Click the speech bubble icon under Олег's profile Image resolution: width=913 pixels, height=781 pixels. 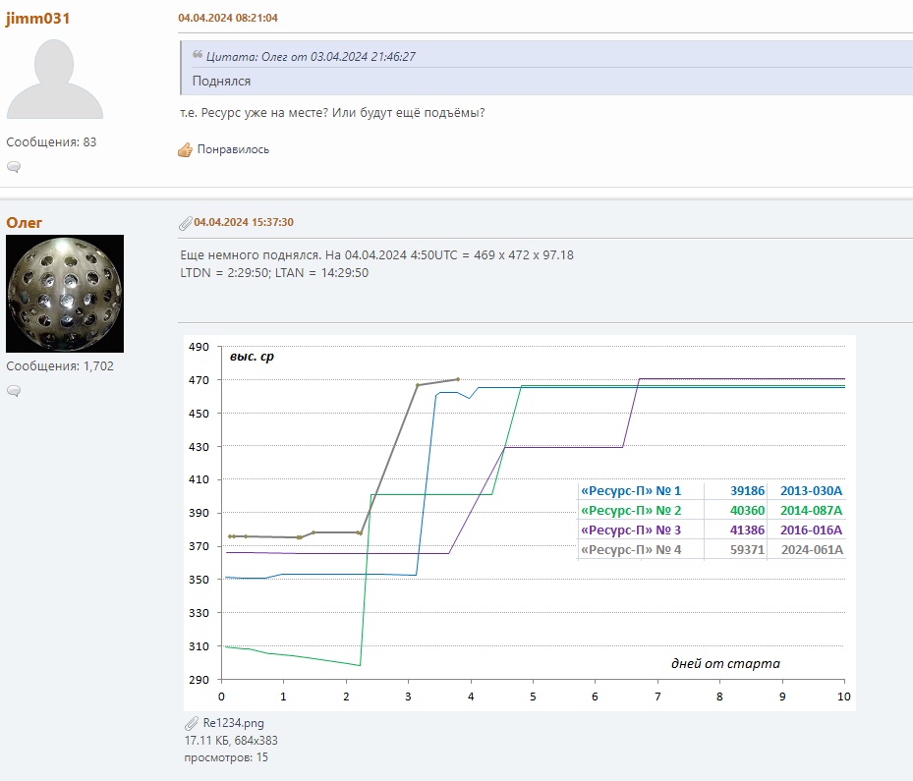pyautogui.click(x=14, y=391)
